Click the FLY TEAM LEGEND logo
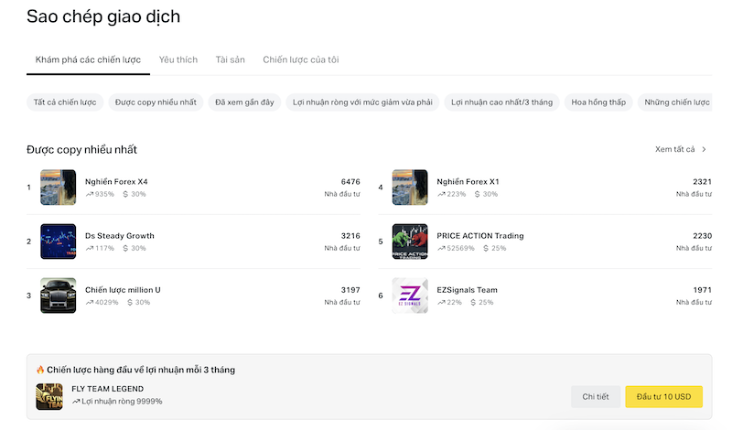This screenshot has width=732, height=430. pos(49,395)
